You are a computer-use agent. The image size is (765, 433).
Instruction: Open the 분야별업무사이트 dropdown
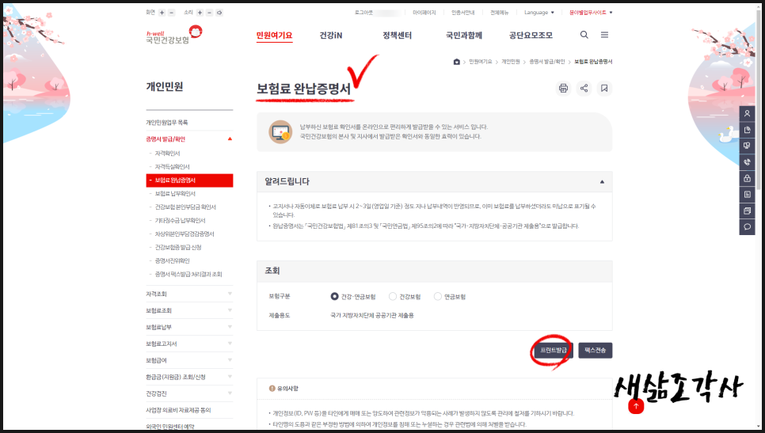(x=591, y=13)
